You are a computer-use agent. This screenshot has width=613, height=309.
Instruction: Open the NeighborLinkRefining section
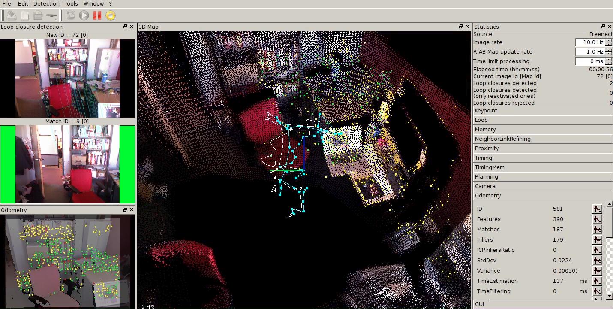[543, 139]
